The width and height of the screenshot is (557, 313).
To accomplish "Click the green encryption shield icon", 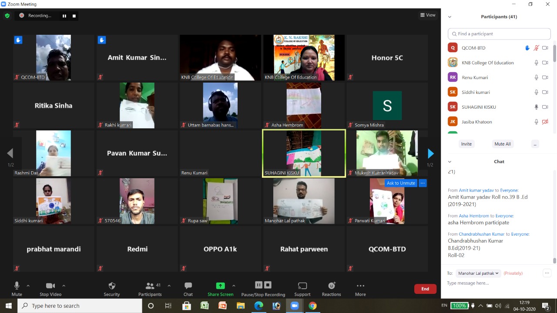I will (7, 16).
